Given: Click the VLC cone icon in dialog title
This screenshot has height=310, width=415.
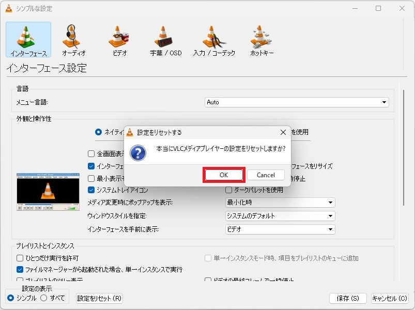Looking at the screenshot, I should 130,132.
